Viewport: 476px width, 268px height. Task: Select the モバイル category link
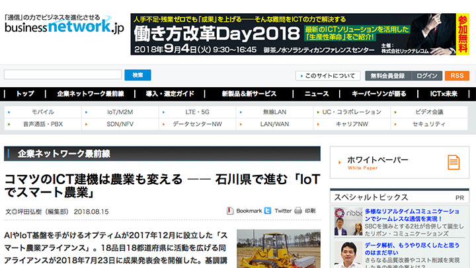click(x=43, y=112)
